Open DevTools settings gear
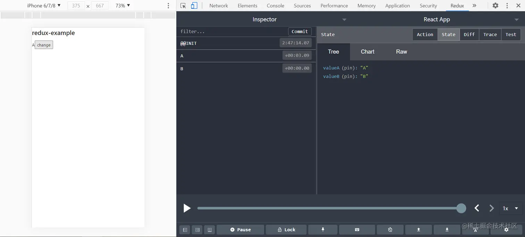Image resolution: width=525 pixels, height=237 pixels. pos(495,6)
